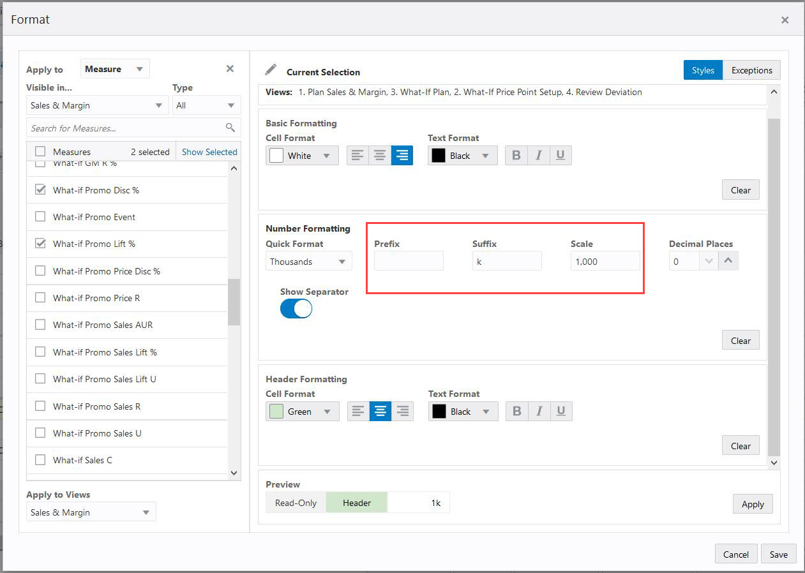
Task: Click the Apply button in Preview
Action: (753, 504)
